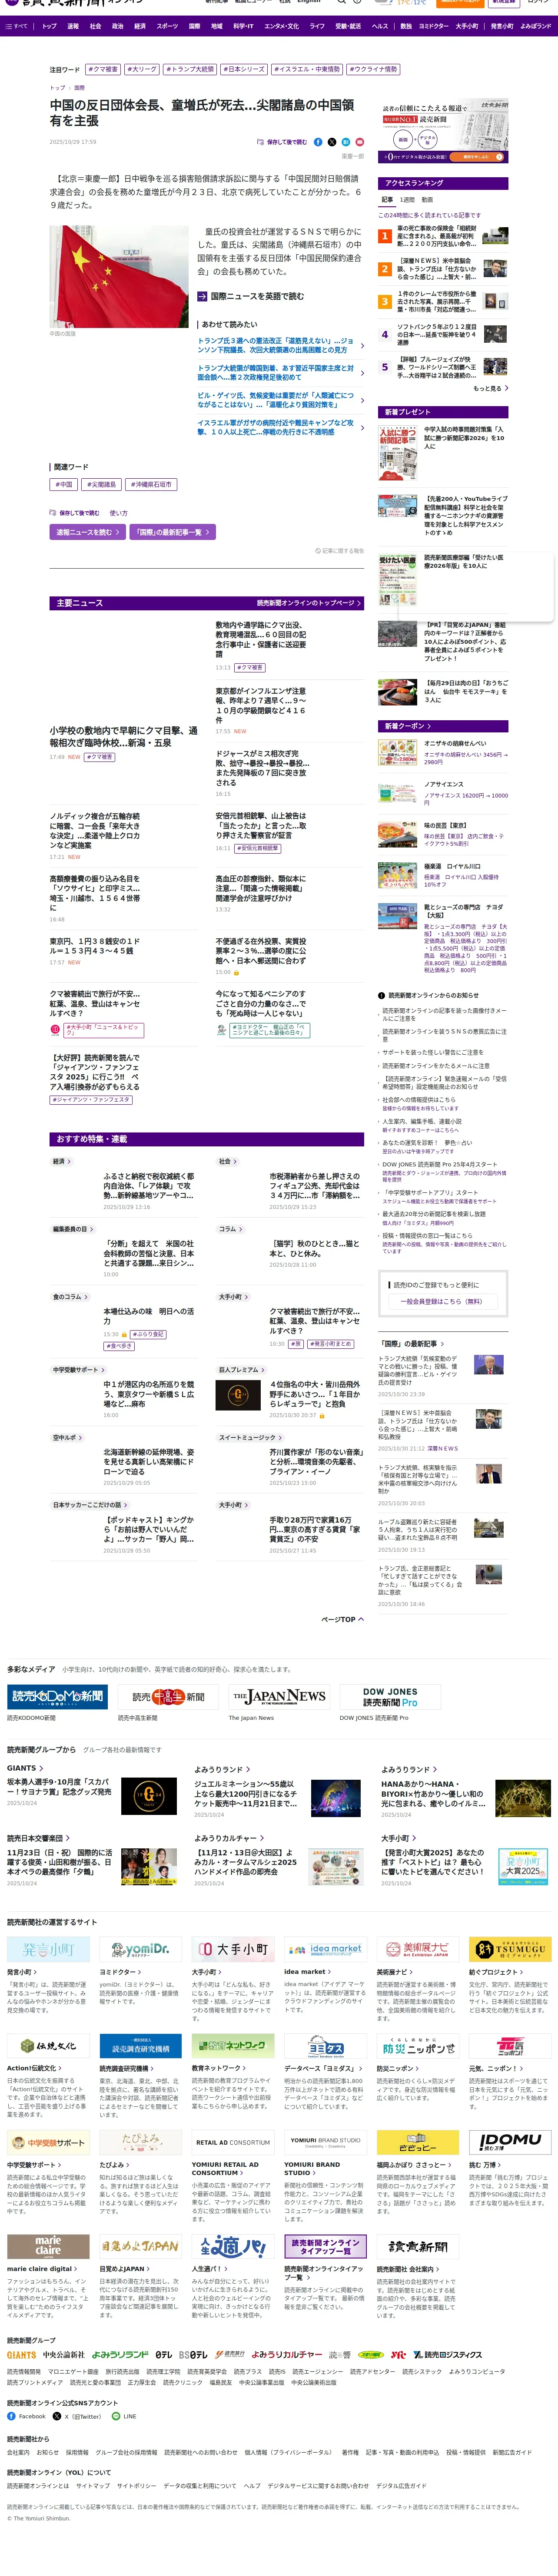The height and width of the screenshot is (2576, 558).
Task: Click 会社案内 footer link
Action: tap(18, 2452)
